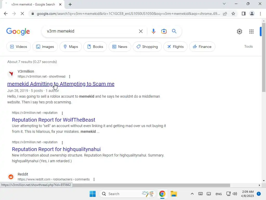Open search Tools options
The width and height of the screenshot is (266, 200).
(x=248, y=46)
